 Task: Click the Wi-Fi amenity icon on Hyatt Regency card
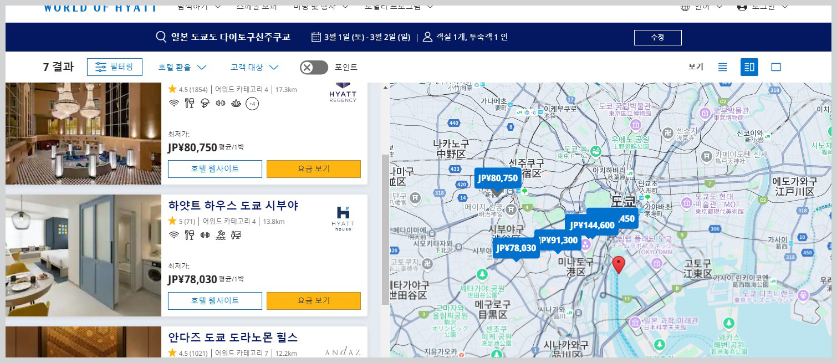[x=173, y=103]
